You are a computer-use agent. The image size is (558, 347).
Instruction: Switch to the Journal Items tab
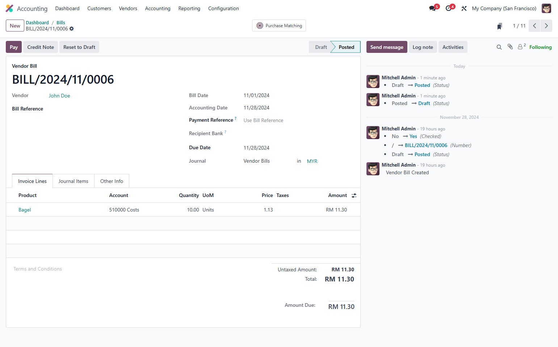pos(74,181)
